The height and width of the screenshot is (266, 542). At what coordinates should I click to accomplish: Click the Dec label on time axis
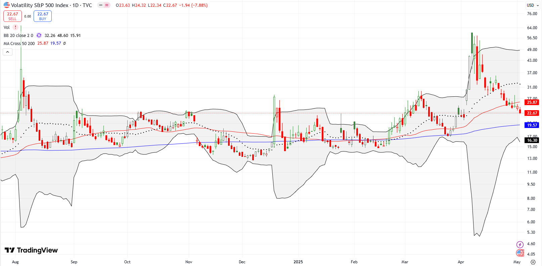[242, 262]
